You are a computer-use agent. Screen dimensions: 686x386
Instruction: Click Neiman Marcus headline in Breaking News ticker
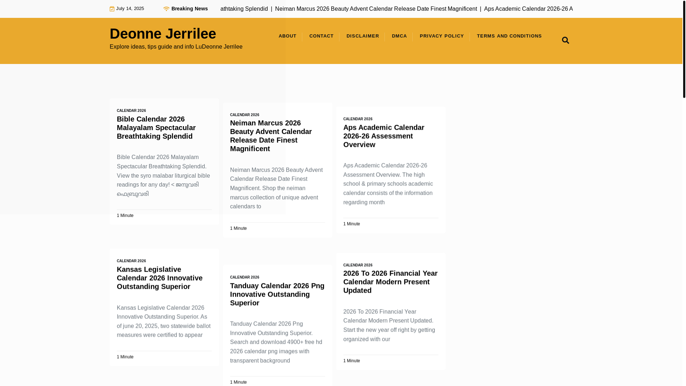[x=376, y=9]
